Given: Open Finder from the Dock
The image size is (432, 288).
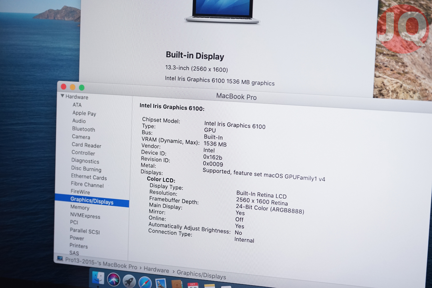Looking at the screenshot, I should coord(98,278).
